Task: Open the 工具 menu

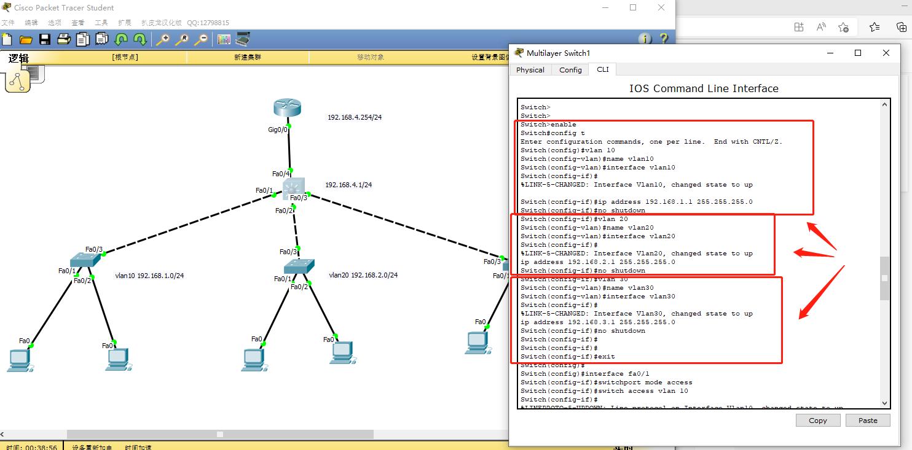Action: pos(101,22)
